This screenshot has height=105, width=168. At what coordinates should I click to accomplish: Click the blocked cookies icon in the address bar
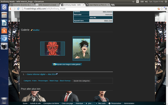point(159,9)
